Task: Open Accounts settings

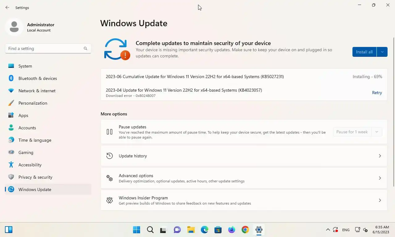Action: coord(48,128)
